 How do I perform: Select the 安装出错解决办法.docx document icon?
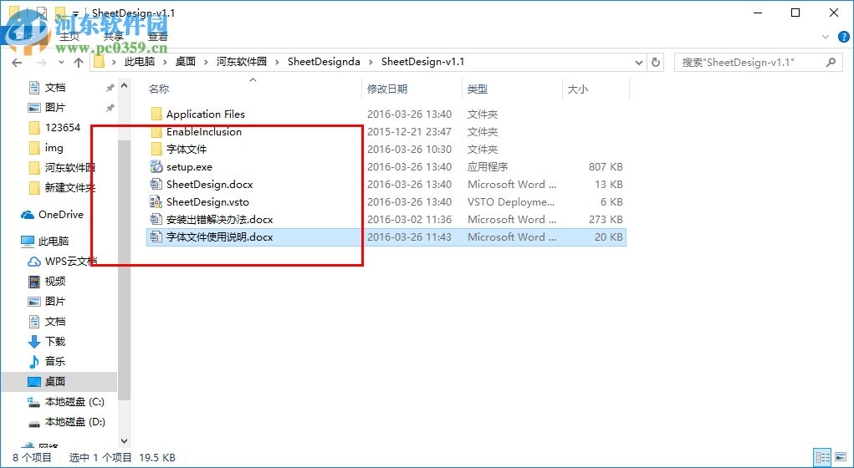(156, 219)
